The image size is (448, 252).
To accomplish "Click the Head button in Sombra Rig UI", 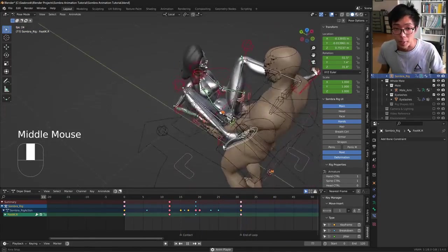I will [342, 111].
